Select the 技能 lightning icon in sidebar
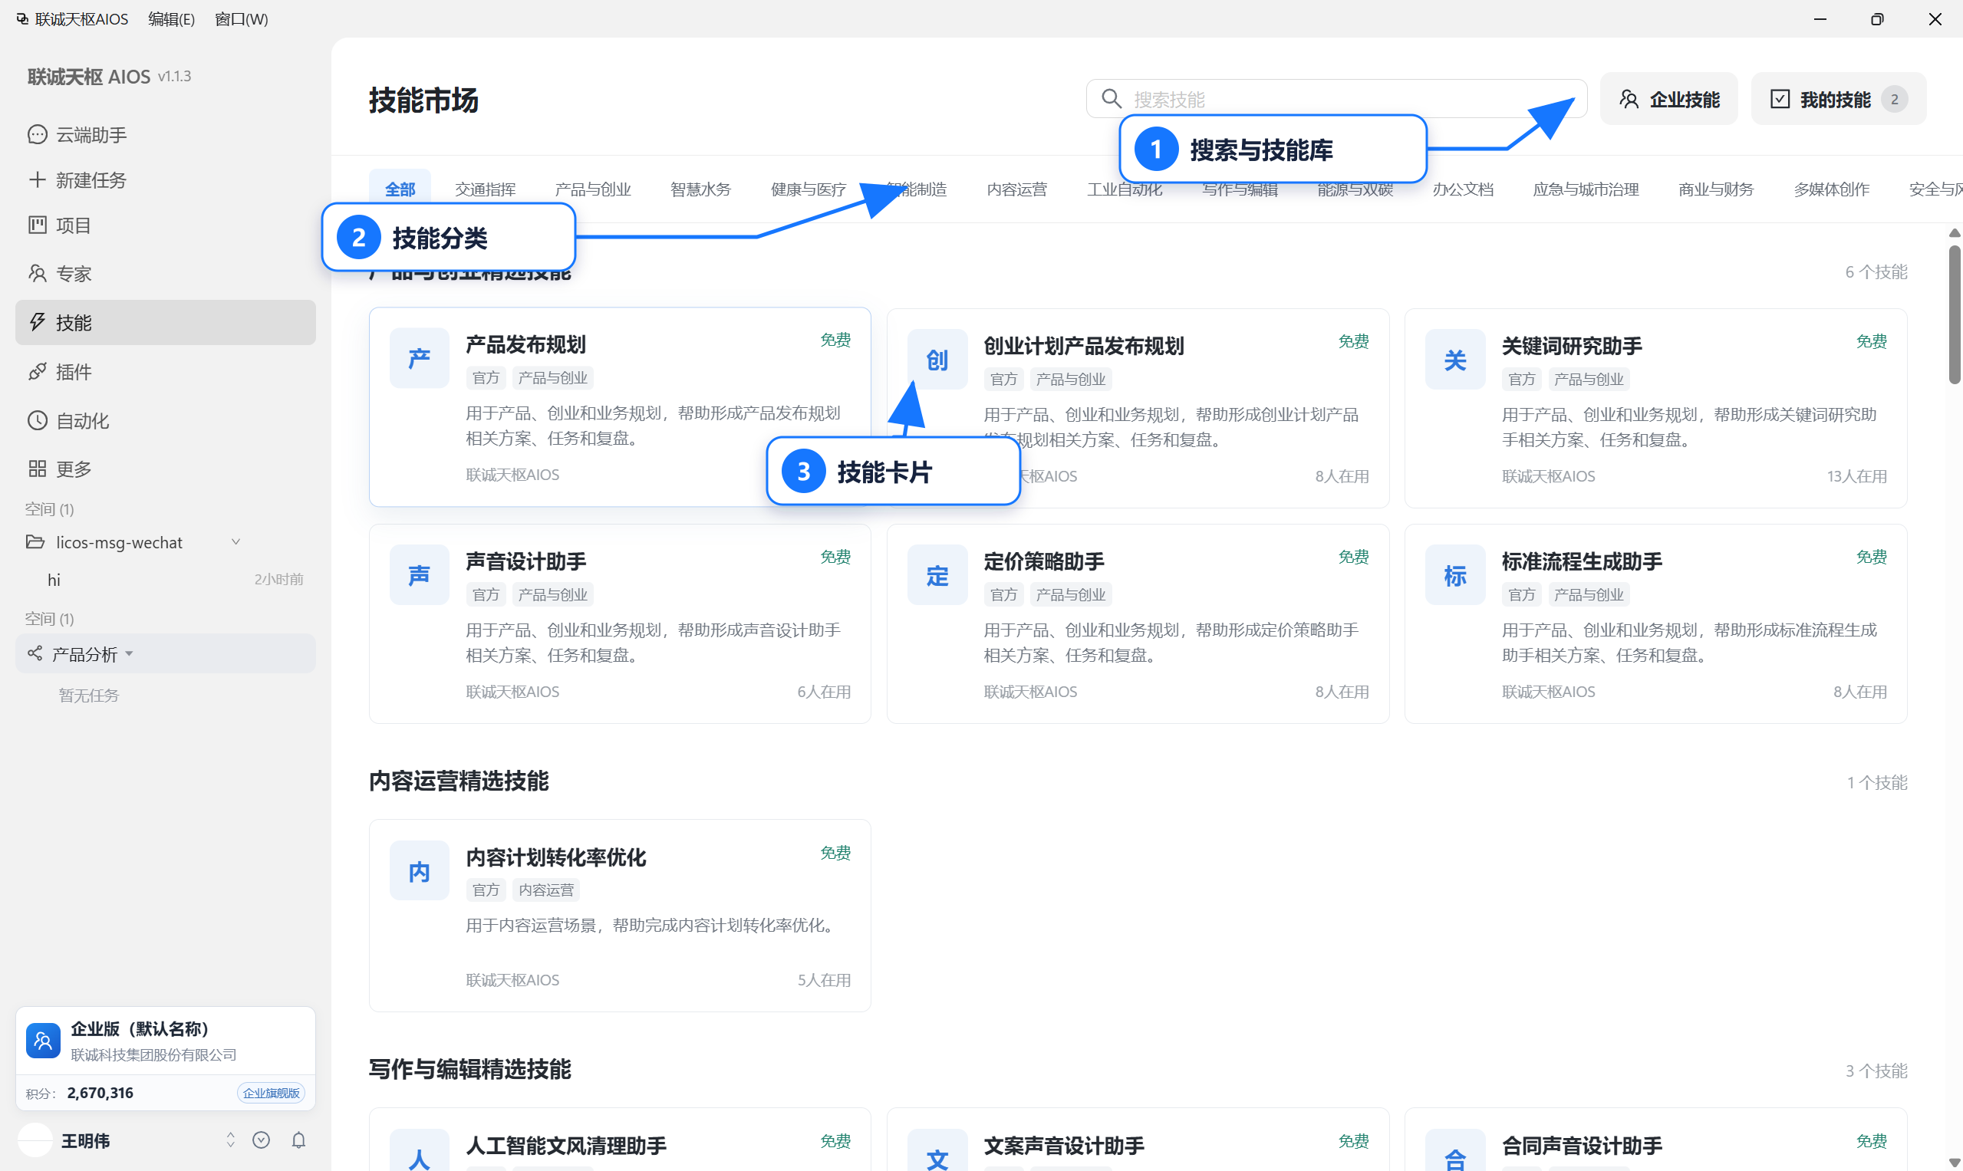The image size is (1963, 1171). point(37,322)
